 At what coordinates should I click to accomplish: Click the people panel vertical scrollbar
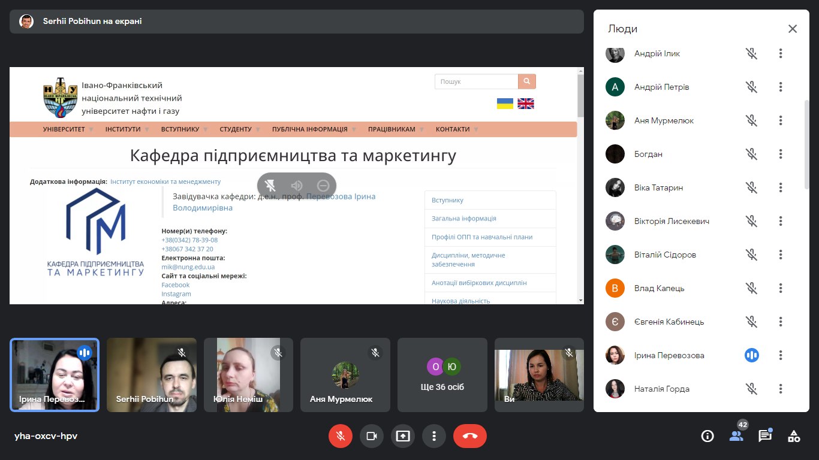point(806,144)
